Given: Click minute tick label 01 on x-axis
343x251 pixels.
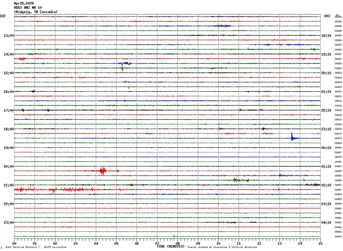Looking at the screenshot, I should tap(35, 244).
